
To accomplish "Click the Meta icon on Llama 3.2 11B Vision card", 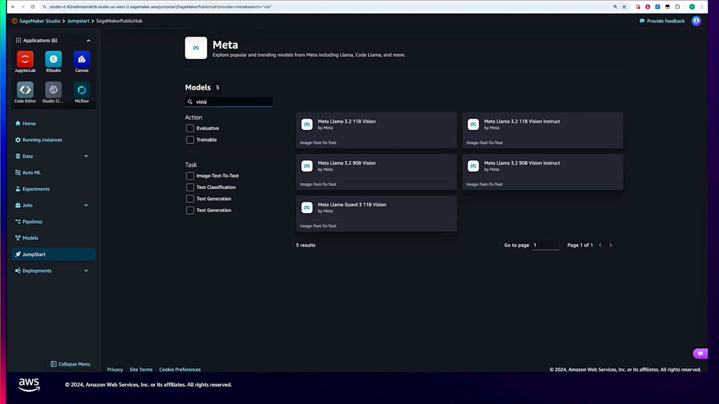I will pos(307,124).
